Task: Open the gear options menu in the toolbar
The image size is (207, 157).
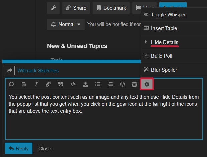Action: coord(147,84)
